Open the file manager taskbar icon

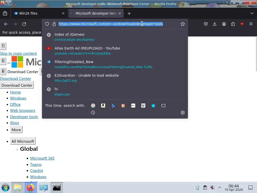point(18,187)
